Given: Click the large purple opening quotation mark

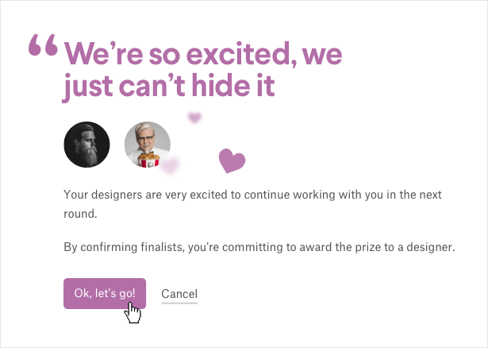Looking at the screenshot, I should pos(44,44).
